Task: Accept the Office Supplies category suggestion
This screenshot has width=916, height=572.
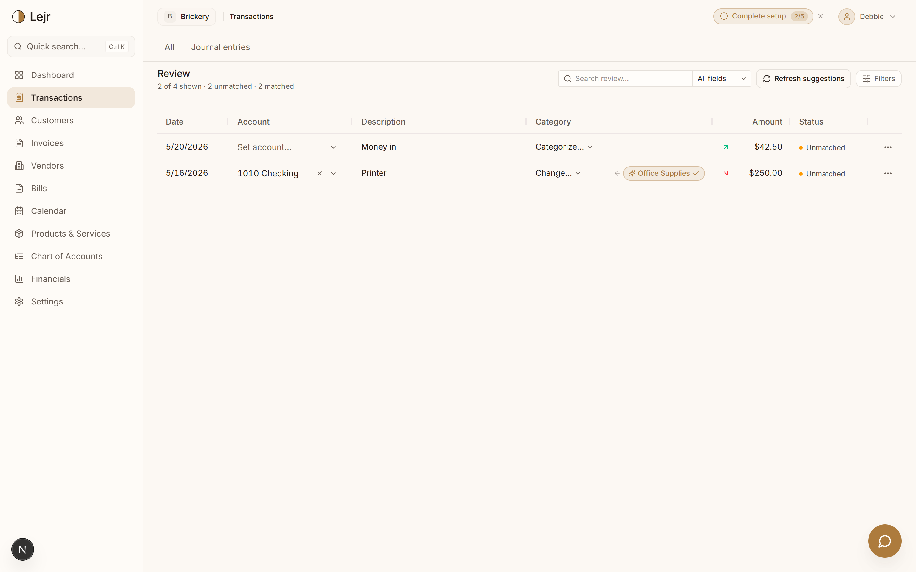Action: 664,173
